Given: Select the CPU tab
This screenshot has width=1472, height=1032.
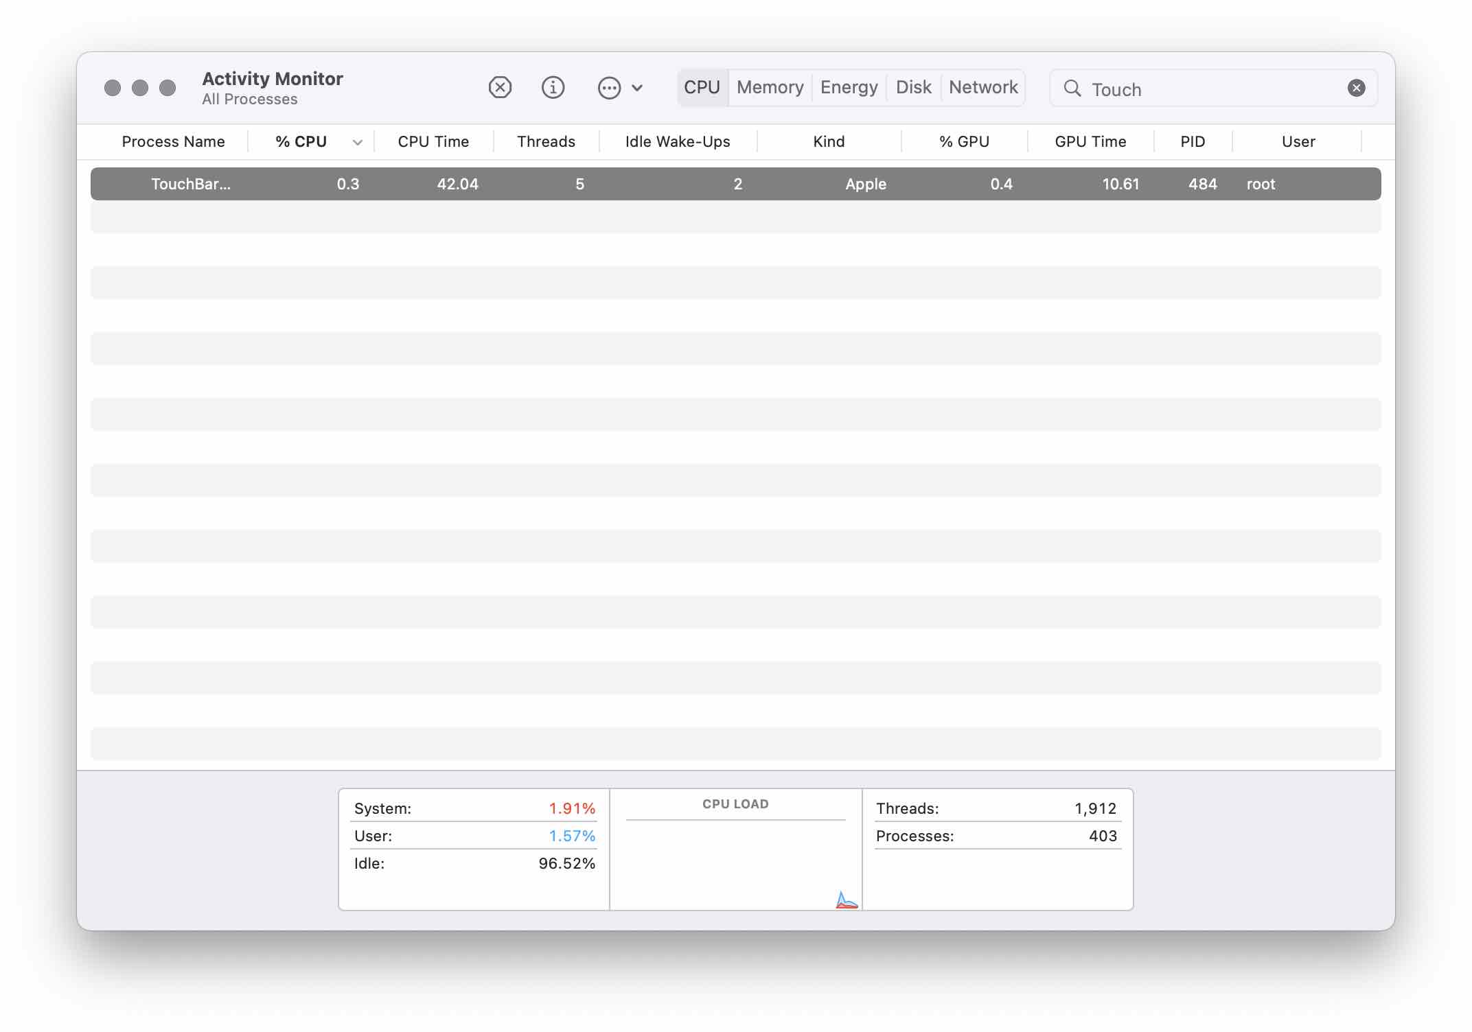Looking at the screenshot, I should click(702, 87).
